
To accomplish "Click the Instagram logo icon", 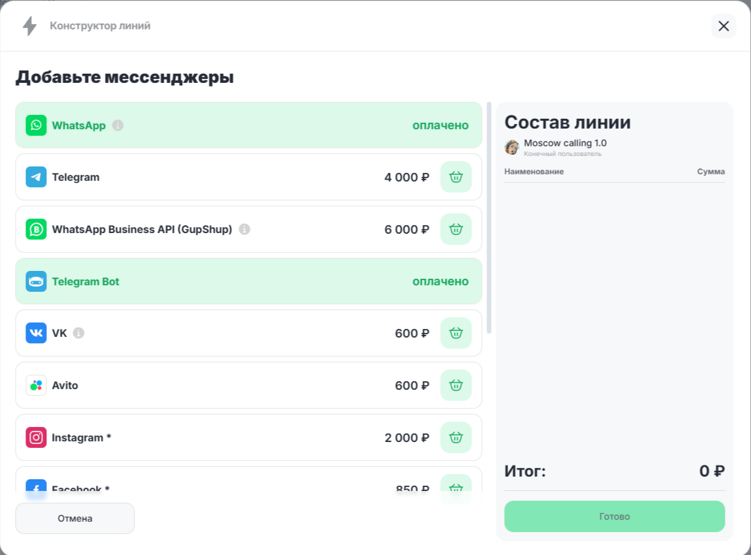I will (36, 437).
